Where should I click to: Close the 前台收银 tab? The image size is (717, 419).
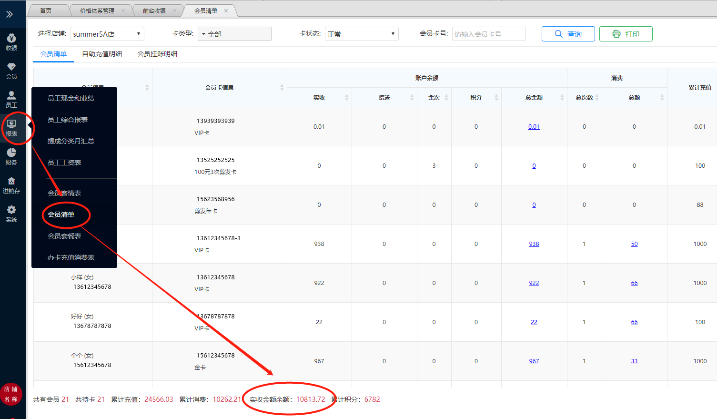click(174, 10)
